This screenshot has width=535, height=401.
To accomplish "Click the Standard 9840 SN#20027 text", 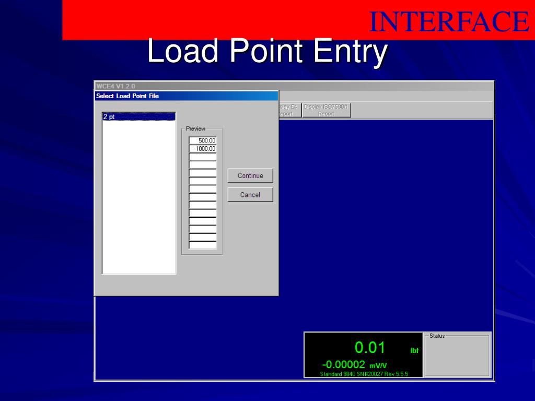I will (x=364, y=374).
